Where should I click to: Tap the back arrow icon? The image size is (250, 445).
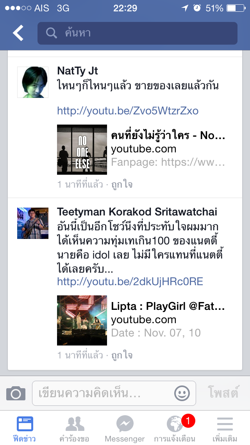pos(18,33)
